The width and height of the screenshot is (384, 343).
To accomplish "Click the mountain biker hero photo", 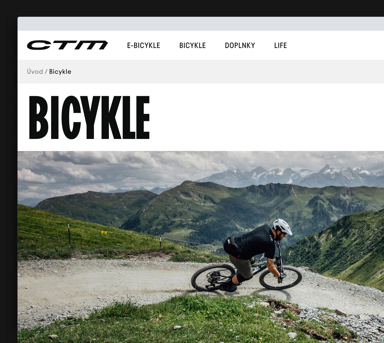I will [201, 247].
